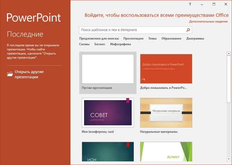Click the folder icon for opening presentations

(10, 74)
